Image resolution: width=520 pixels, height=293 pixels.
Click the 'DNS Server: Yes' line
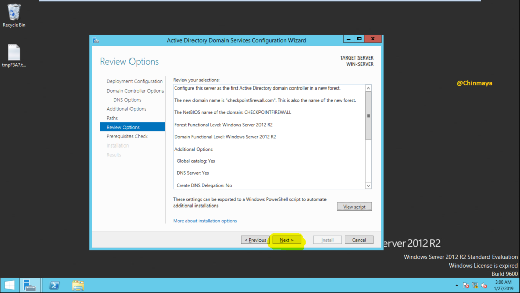[x=192, y=173]
